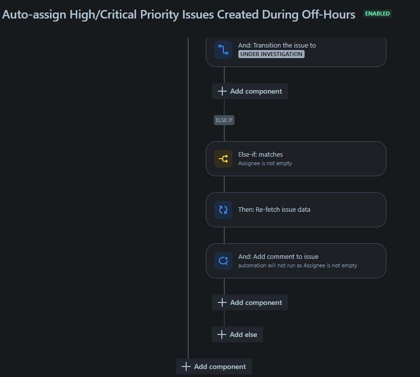The height and width of the screenshot is (377, 420).
Task: Click Add component under the comment action
Action: point(250,302)
